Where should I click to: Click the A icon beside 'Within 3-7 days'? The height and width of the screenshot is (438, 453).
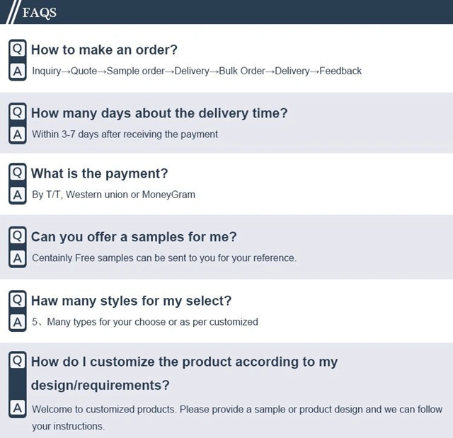coord(17,134)
